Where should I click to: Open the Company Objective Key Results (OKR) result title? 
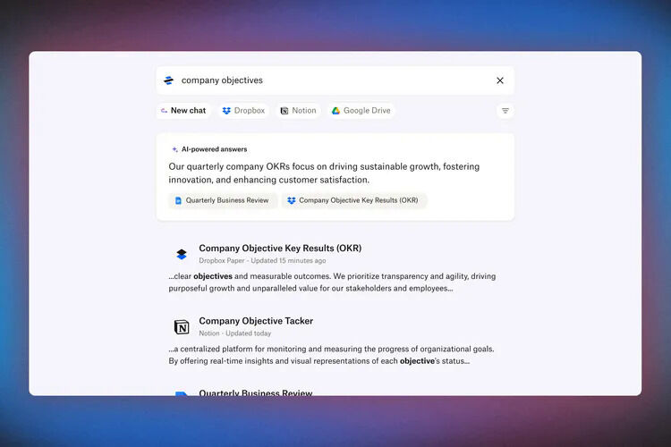(280, 248)
